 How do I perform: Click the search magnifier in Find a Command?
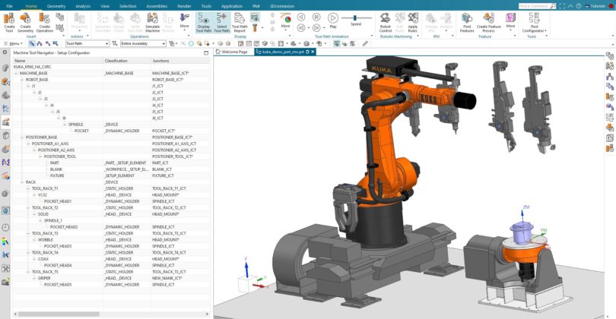pos(553,6)
